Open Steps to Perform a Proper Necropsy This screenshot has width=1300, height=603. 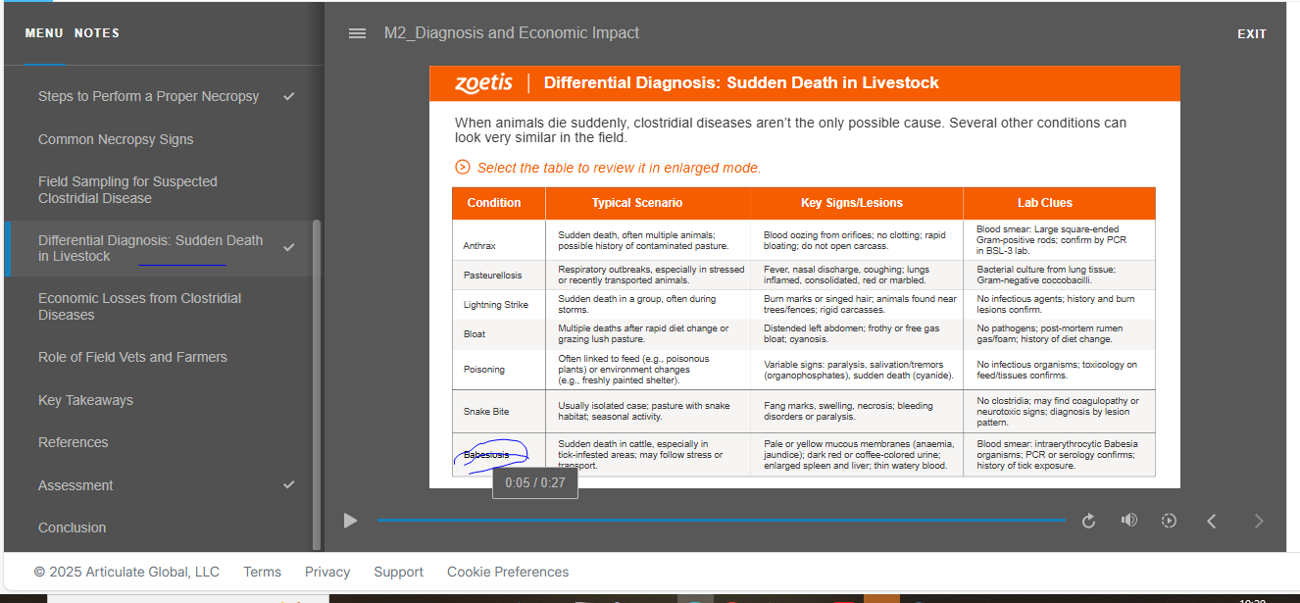(149, 96)
